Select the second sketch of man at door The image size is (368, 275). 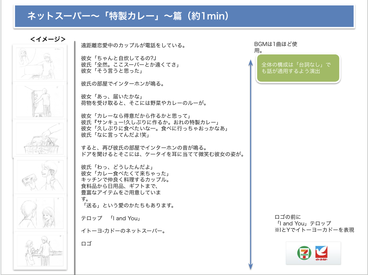click(40, 100)
